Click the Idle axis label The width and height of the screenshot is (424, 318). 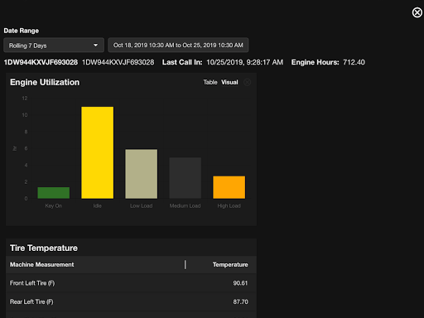pos(97,206)
